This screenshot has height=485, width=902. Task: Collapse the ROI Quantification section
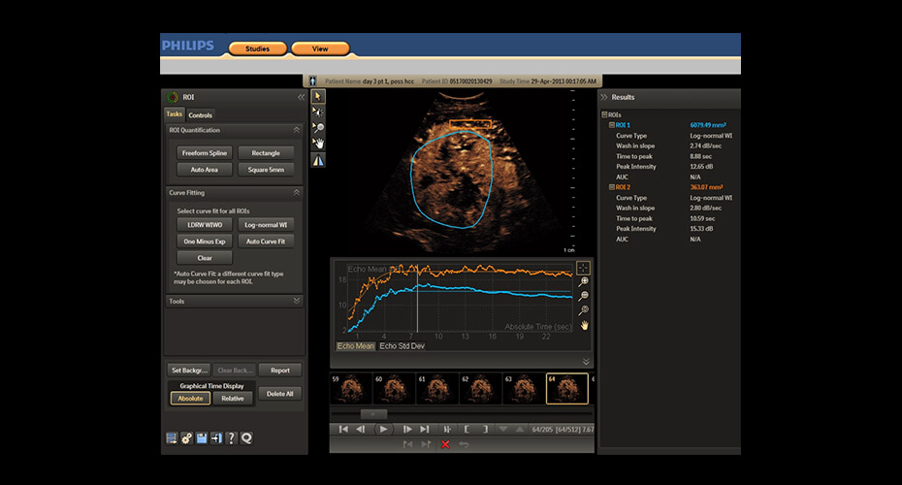click(x=296, y=130)
